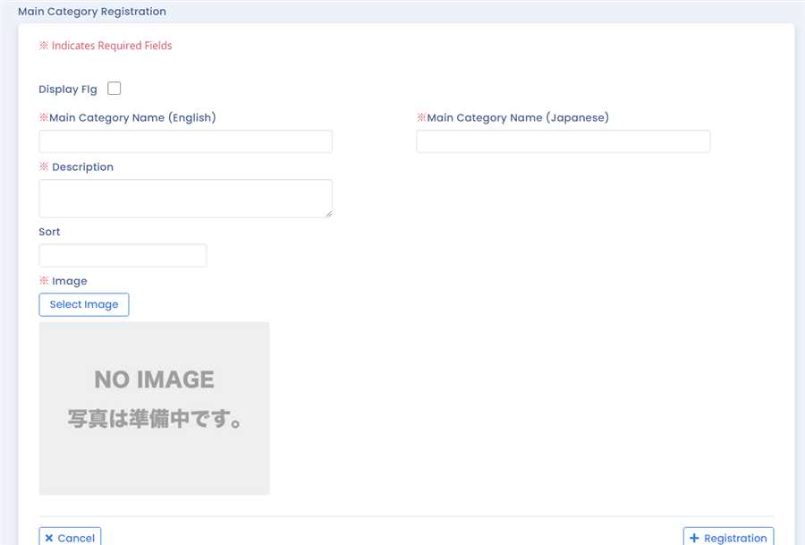Click the NO IMAGE placeholder thumbnail
This screenshot has width=805, height=545.
pyautogui.click(x=154, y=408)
